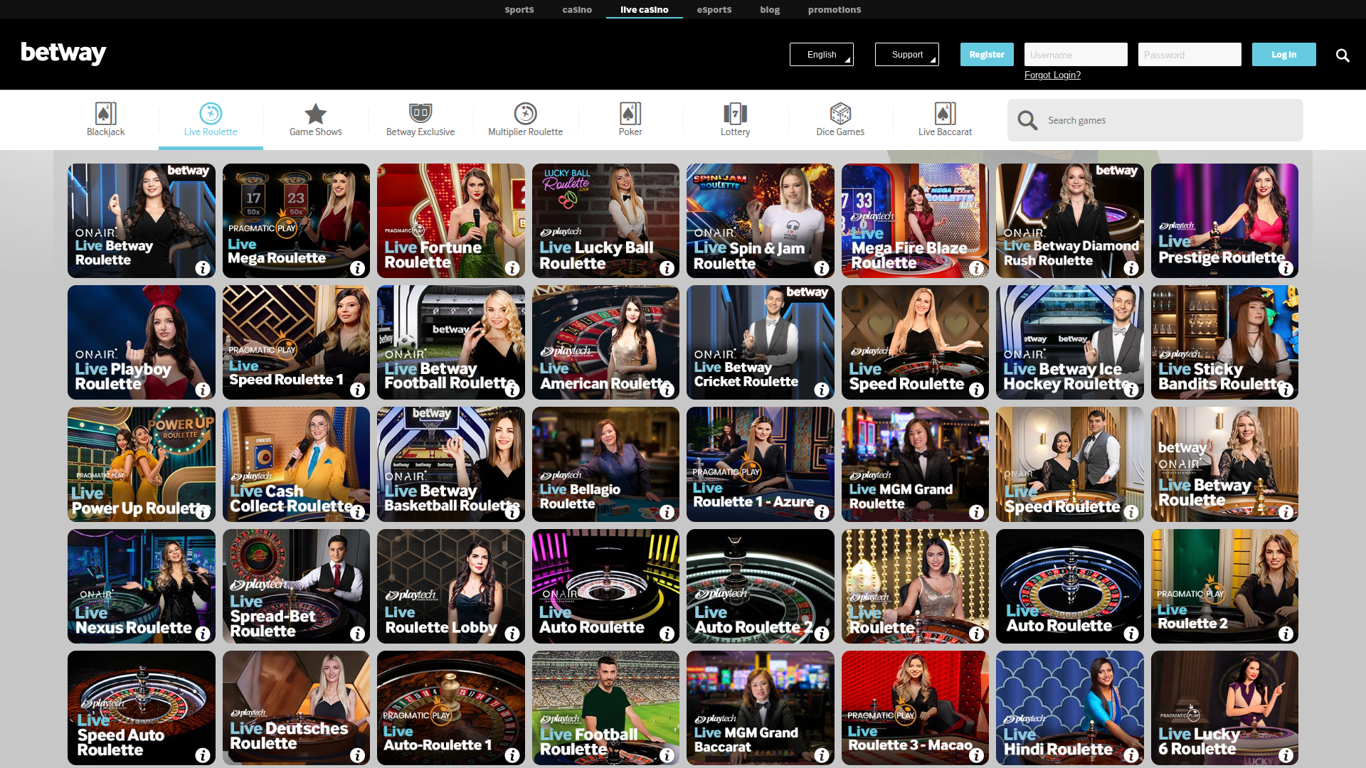Open the Support dropdown
1366x768 pixels.
pos(907,55)
